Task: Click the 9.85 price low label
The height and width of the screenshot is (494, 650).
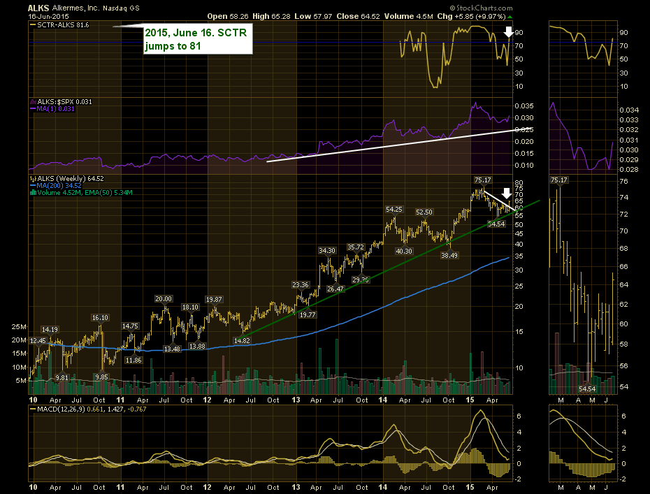Action: (101, 377)
